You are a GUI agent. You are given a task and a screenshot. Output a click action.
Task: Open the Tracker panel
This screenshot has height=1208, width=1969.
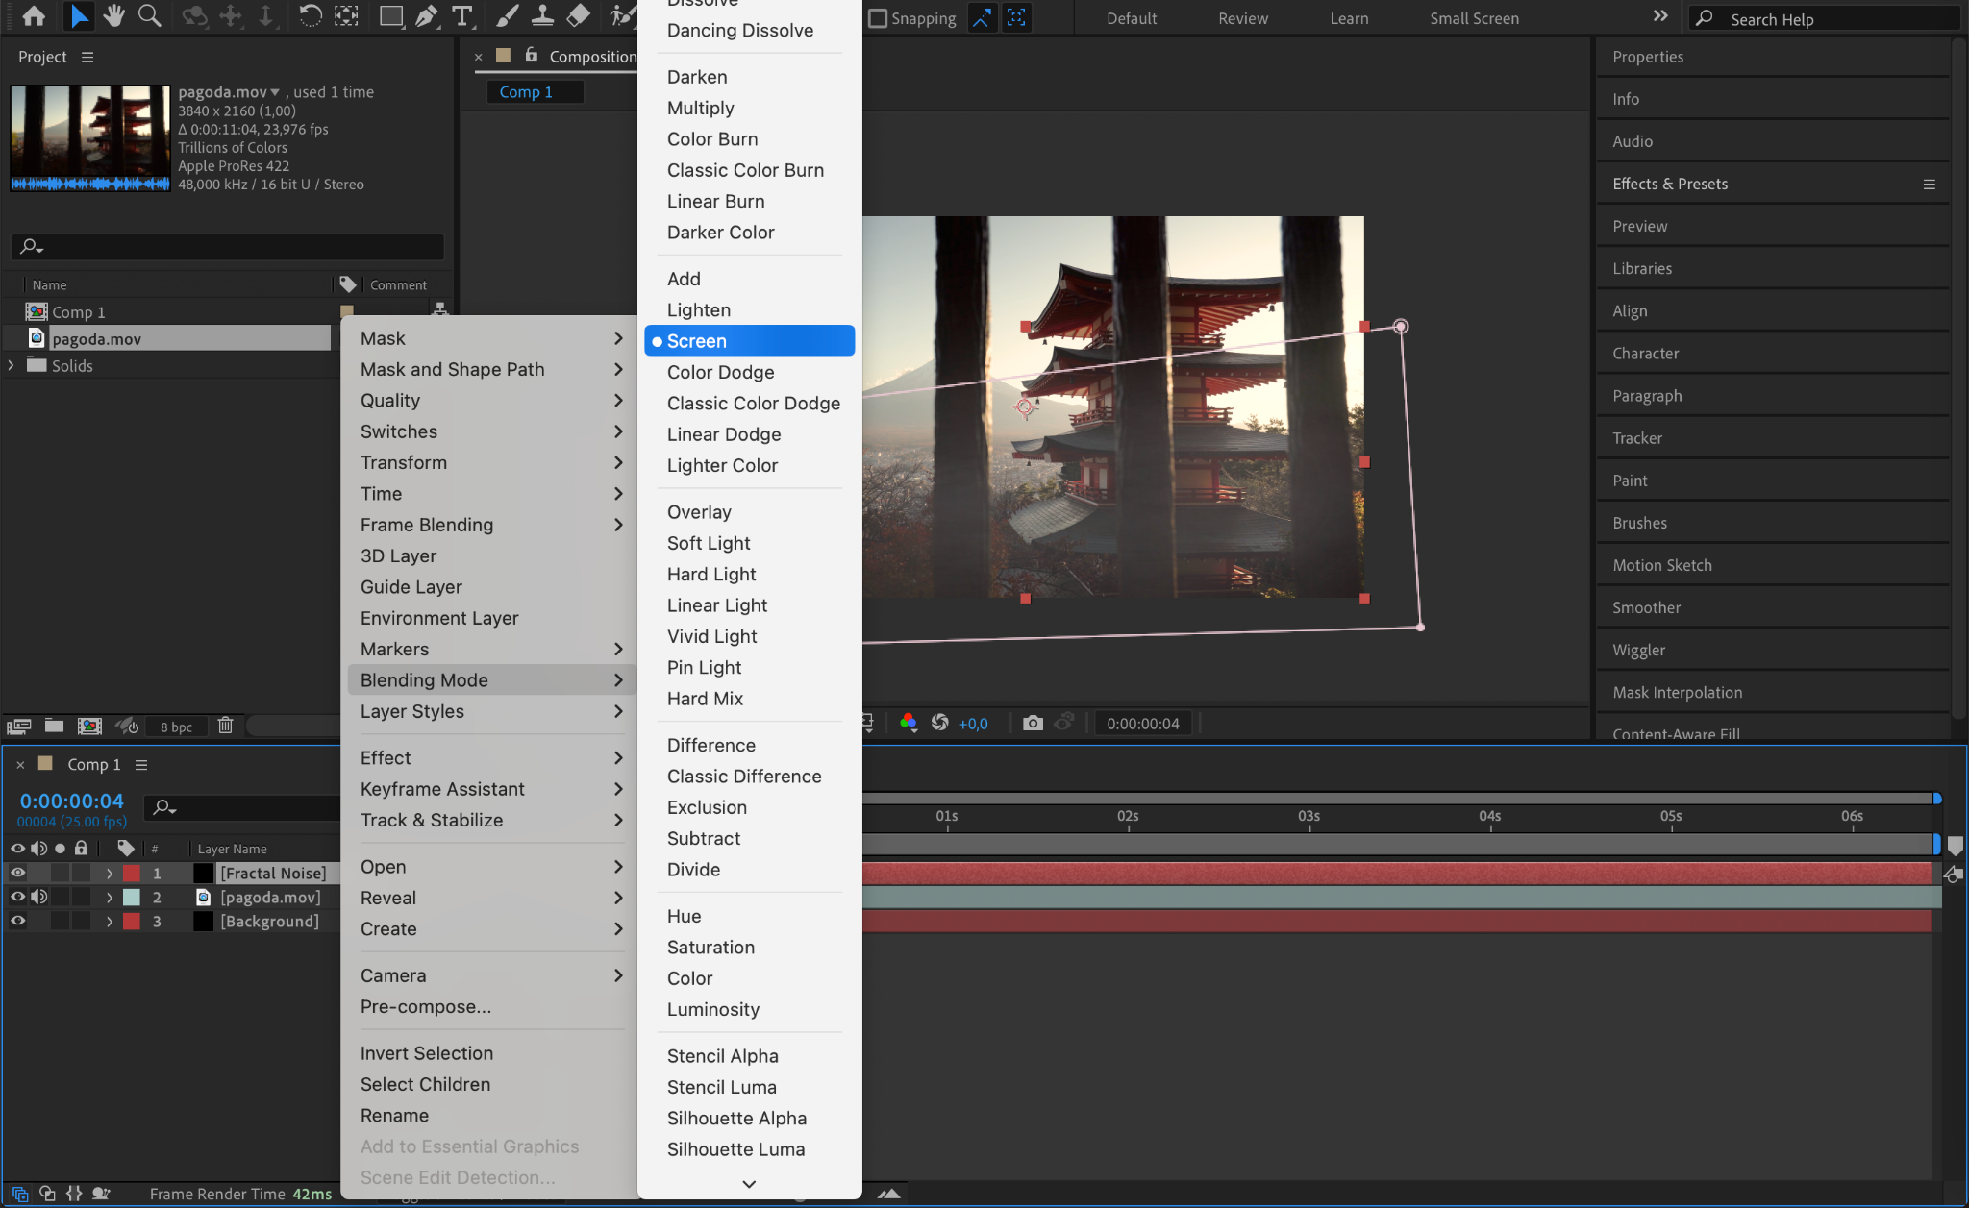(1637, 438)
